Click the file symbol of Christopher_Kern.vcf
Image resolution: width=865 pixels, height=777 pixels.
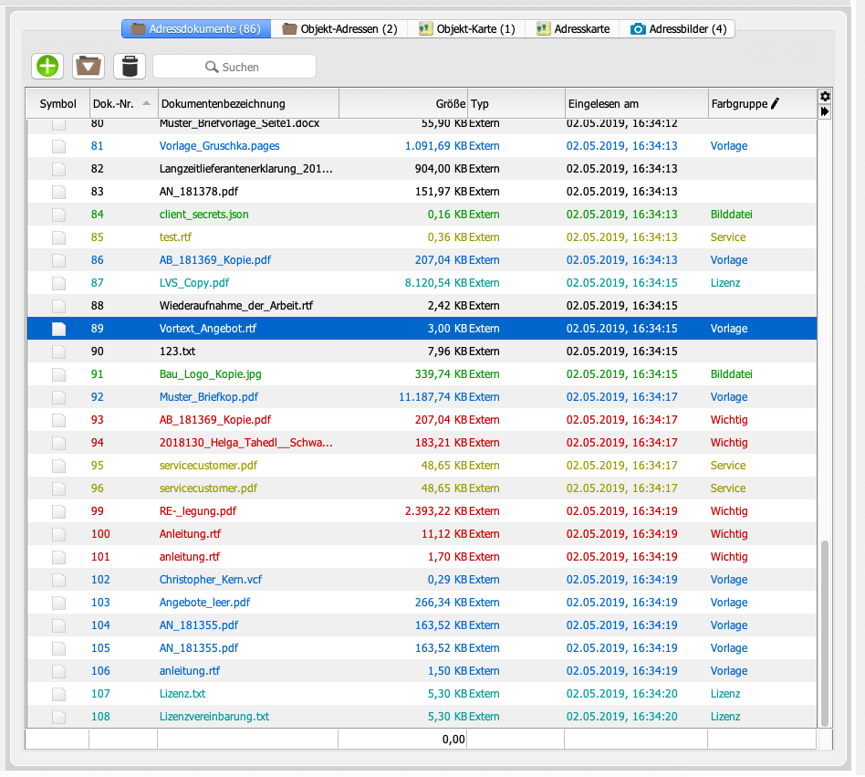(x=58, y=580)
